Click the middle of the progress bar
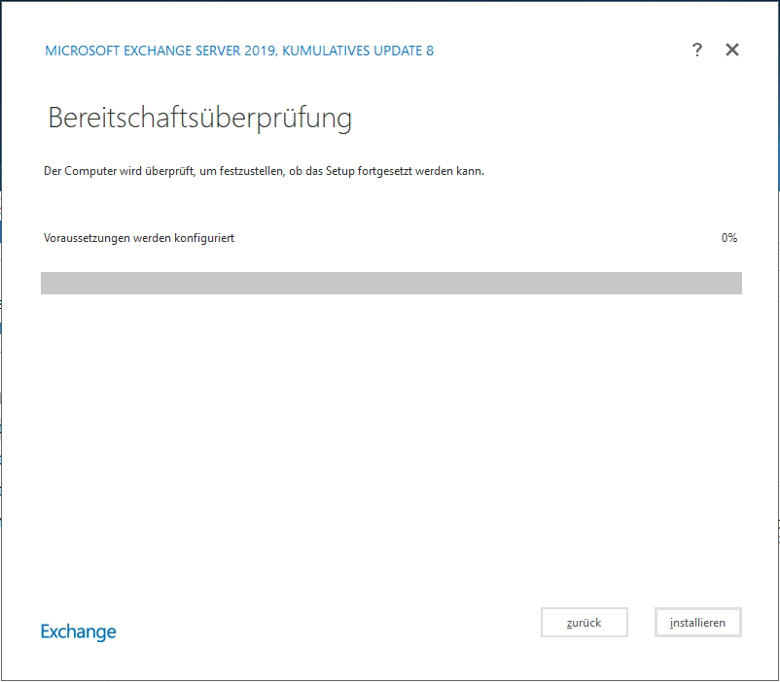780x682 pixels. pos(391,283)
